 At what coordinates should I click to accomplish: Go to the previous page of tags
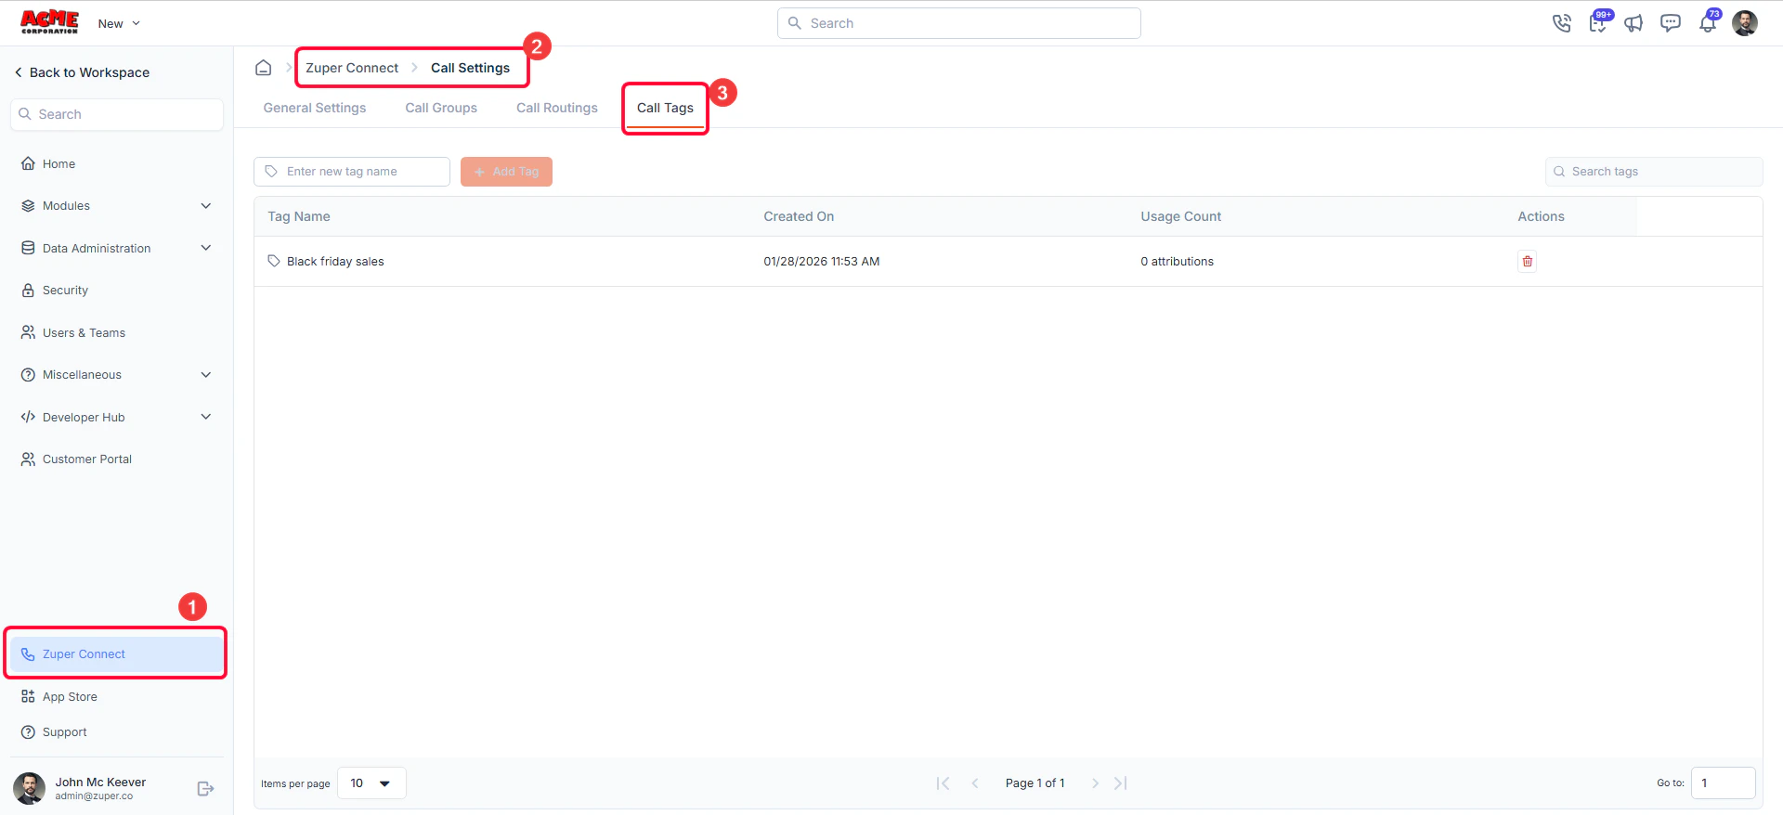975,783
